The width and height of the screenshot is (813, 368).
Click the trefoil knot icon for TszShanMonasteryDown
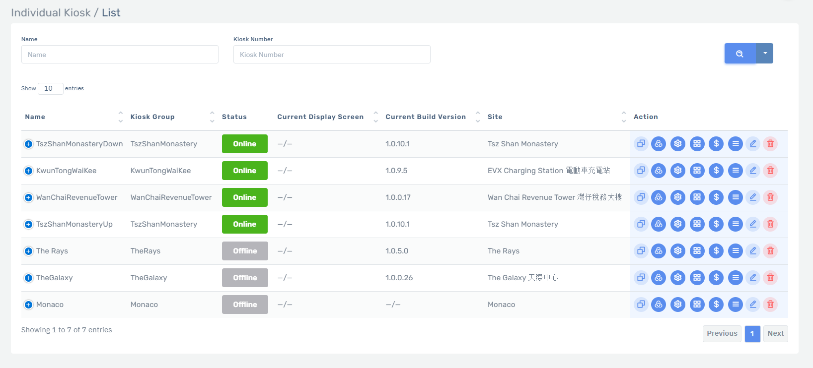(x=659, y=144)
